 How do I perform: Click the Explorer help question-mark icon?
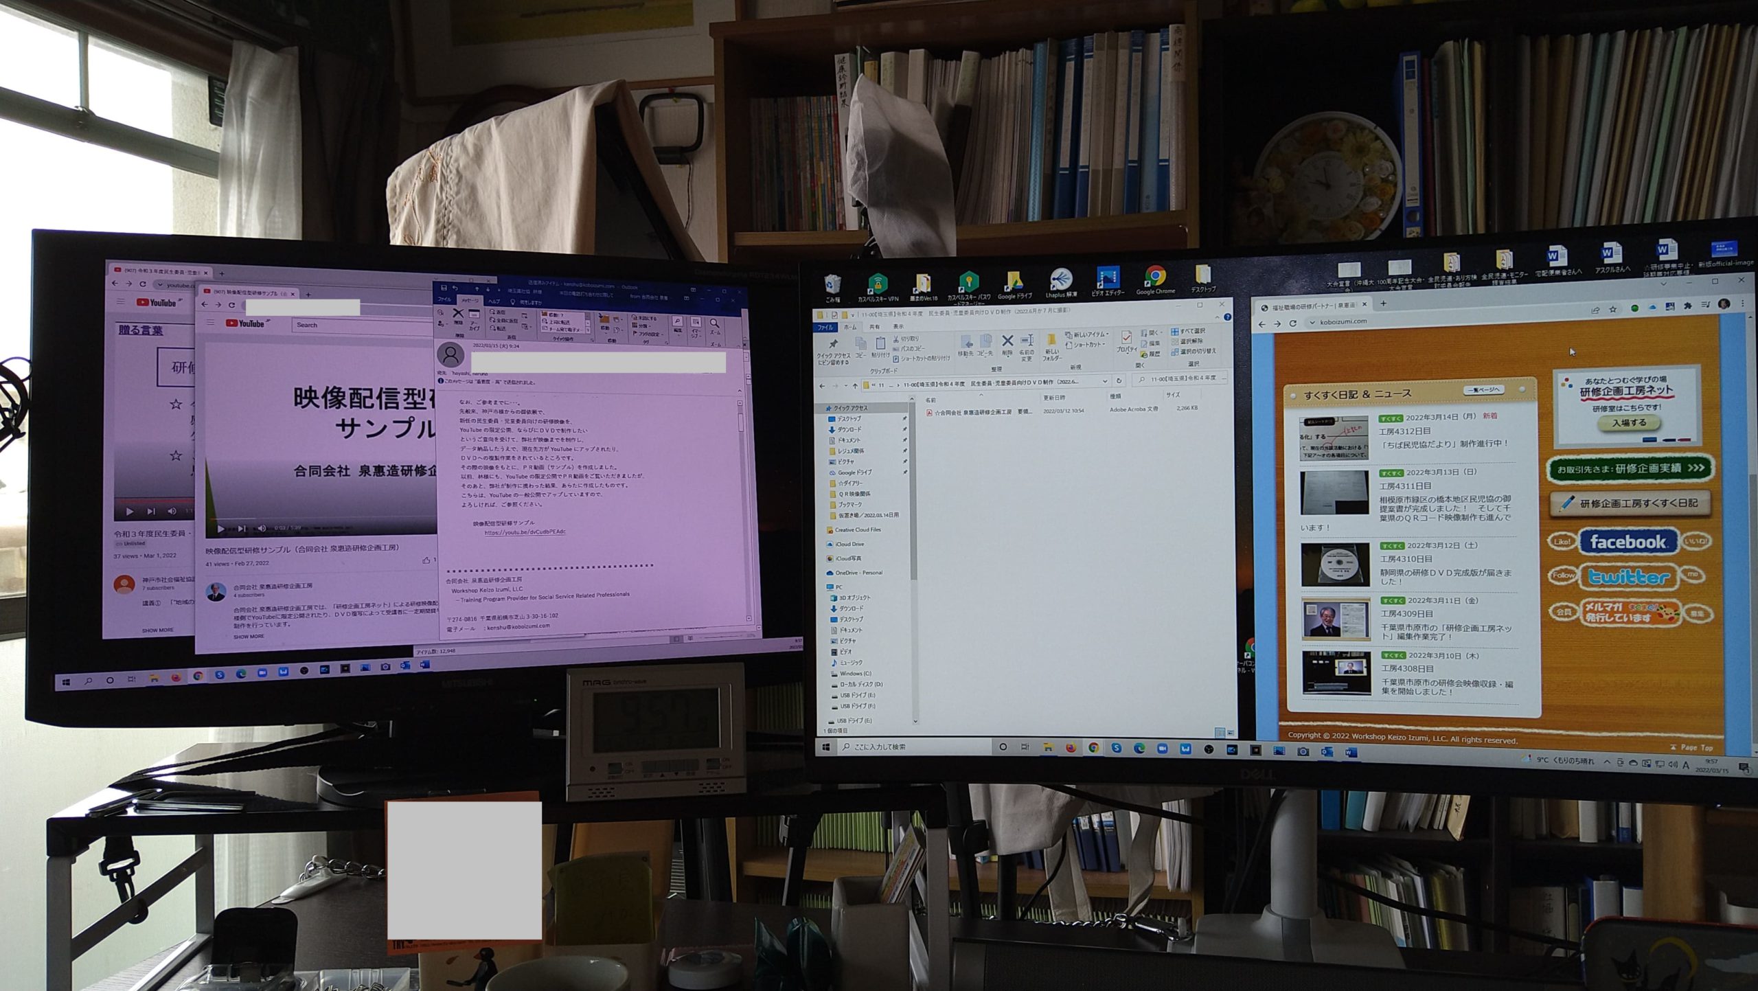[1227, 317]
